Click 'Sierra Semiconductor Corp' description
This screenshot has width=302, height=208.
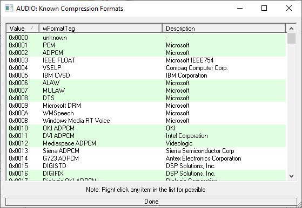[200, 151]
